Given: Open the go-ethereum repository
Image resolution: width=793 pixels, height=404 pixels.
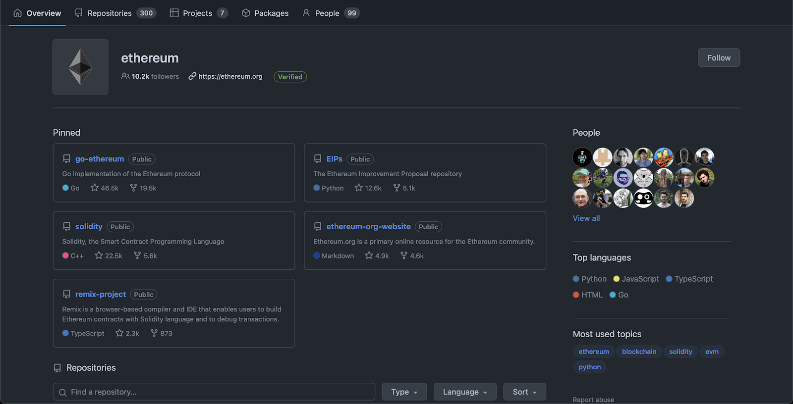Looking at the screenshot, I should [x=100, y=159].
